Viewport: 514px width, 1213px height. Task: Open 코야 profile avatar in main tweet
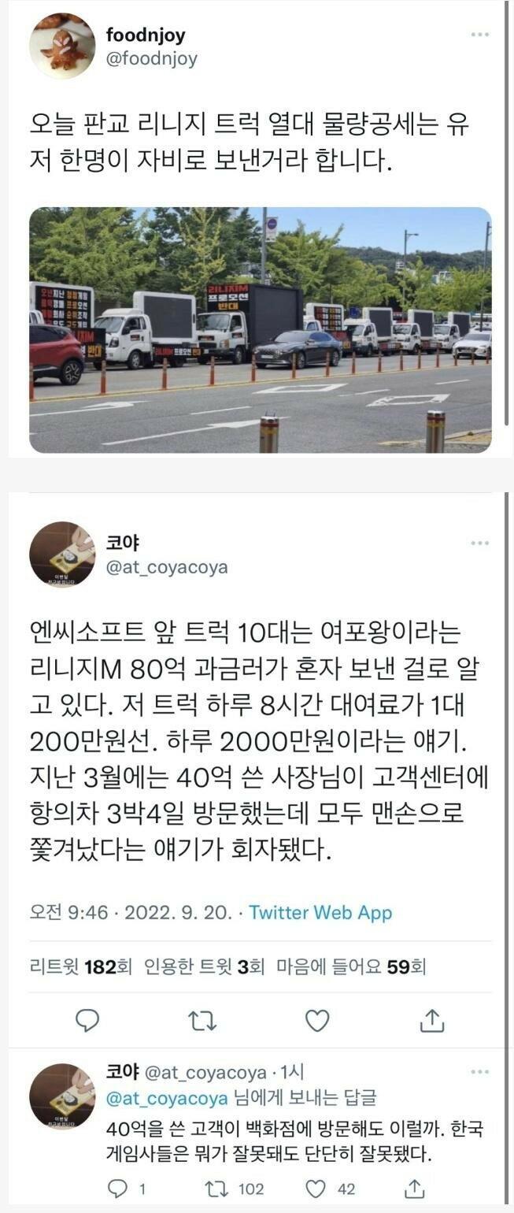(62, 555)
